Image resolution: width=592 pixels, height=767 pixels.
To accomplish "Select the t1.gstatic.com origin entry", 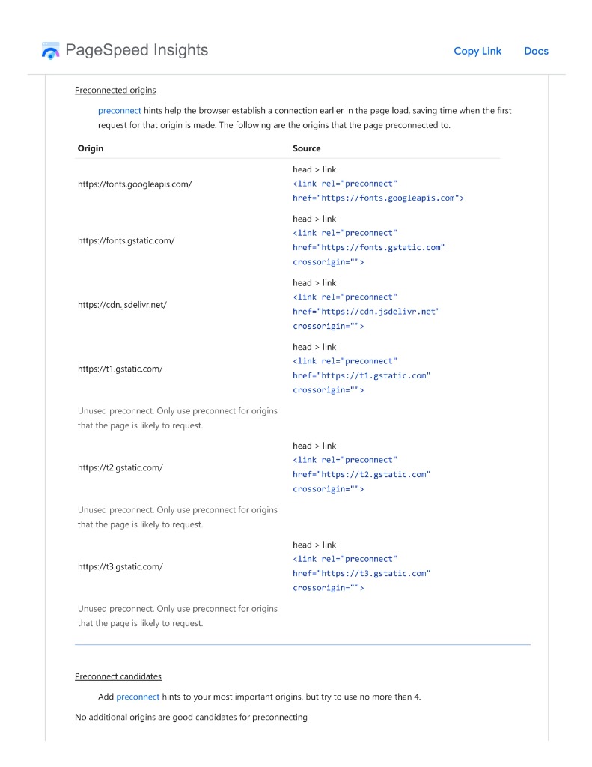I will 120,369.
